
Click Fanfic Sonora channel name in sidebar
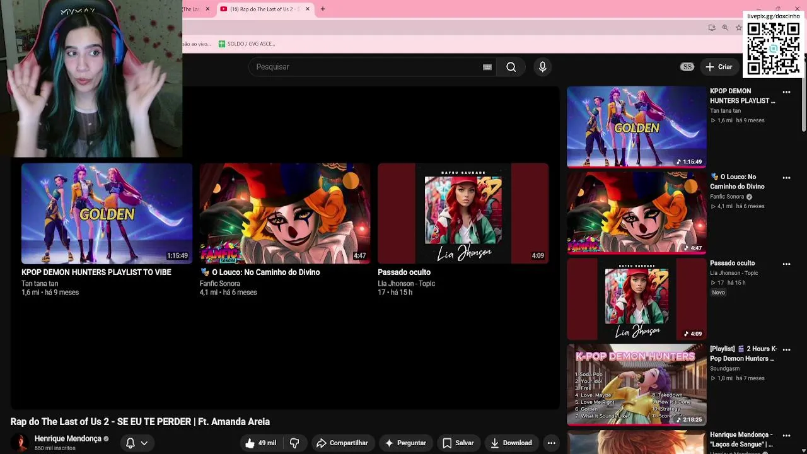pos(727,197)
